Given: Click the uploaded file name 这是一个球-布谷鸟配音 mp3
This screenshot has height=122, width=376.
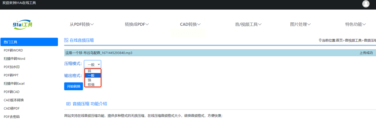Looking at the screenshot, I should click(99, 53).
